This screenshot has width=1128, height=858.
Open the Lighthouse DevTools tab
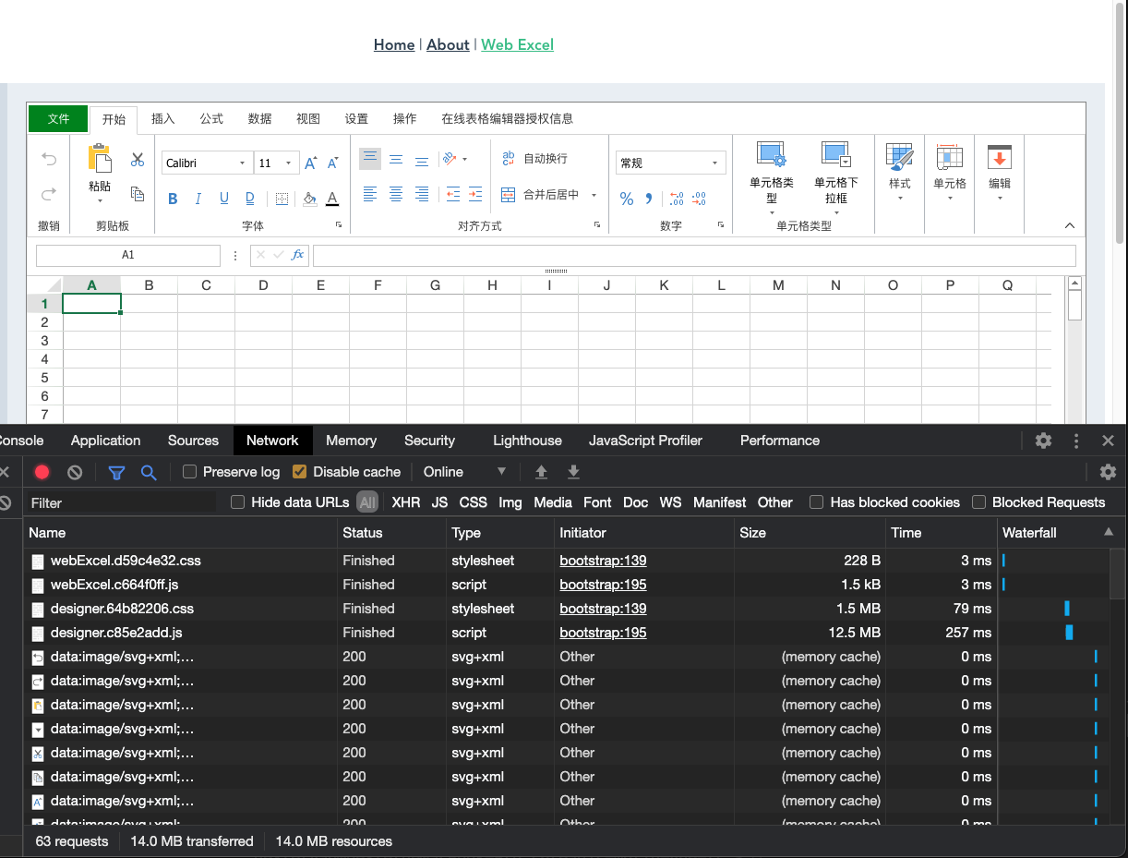[x=527, y=441]
